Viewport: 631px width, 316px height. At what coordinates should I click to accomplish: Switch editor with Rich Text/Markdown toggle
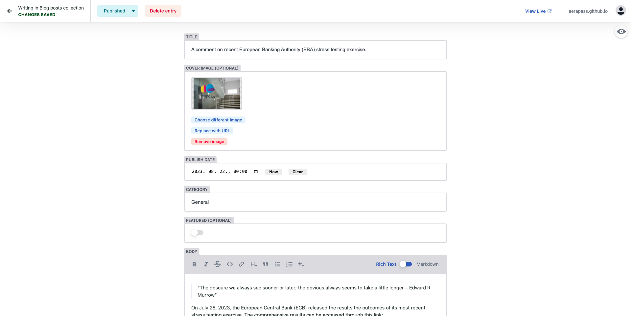(406, 264)
